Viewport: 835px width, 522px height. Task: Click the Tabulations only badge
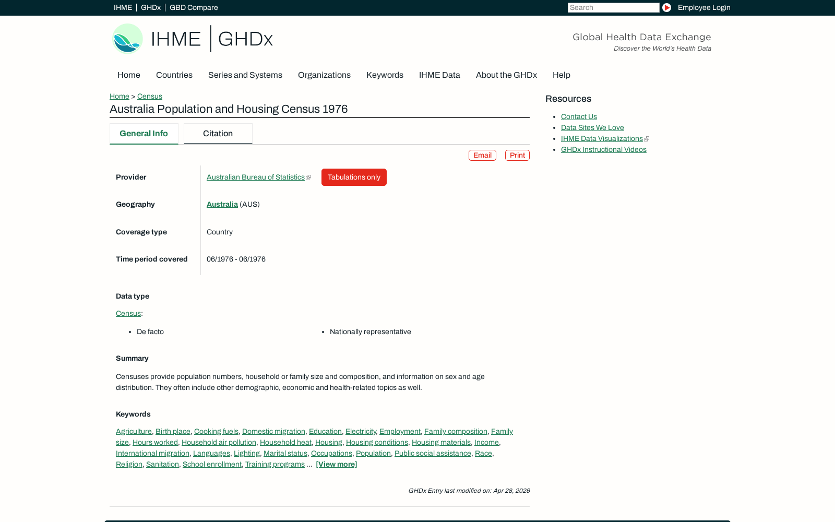(354, 177)
